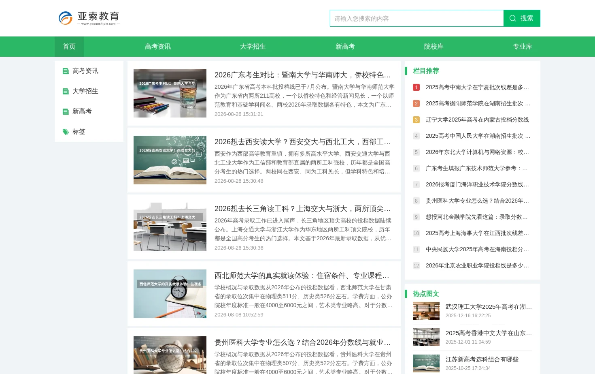
Task: Open 想报河北金融学院先看这篇 link
Action: coord(477,217)
